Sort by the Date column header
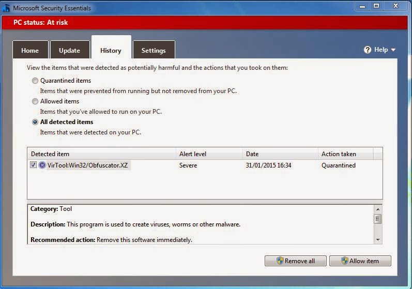The width and height of the screenshot is (412, 289). pos(280,154)
